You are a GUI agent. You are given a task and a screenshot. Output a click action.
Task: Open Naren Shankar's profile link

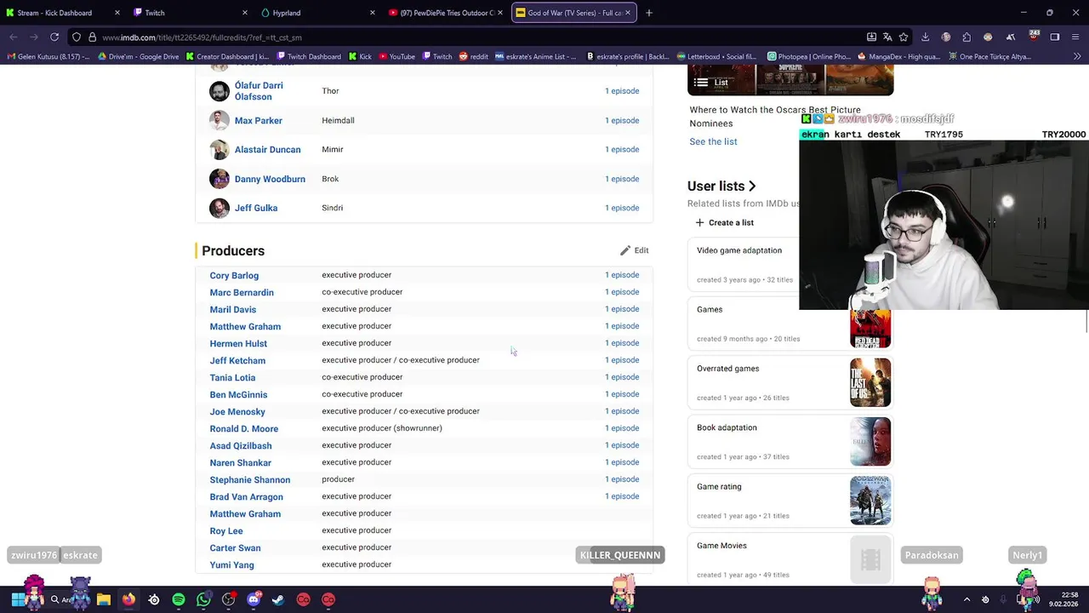pos(241,463)
